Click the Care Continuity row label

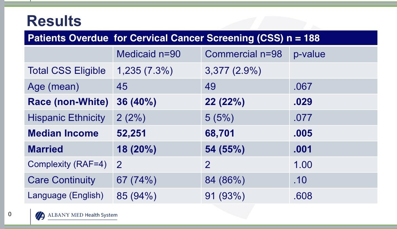coord(61,180)
